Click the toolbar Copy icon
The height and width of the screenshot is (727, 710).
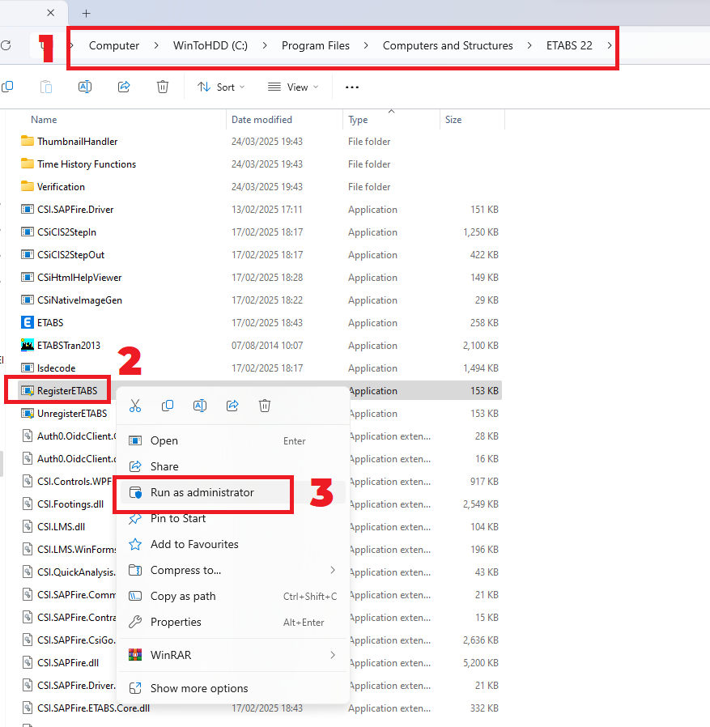pos(7,87)
